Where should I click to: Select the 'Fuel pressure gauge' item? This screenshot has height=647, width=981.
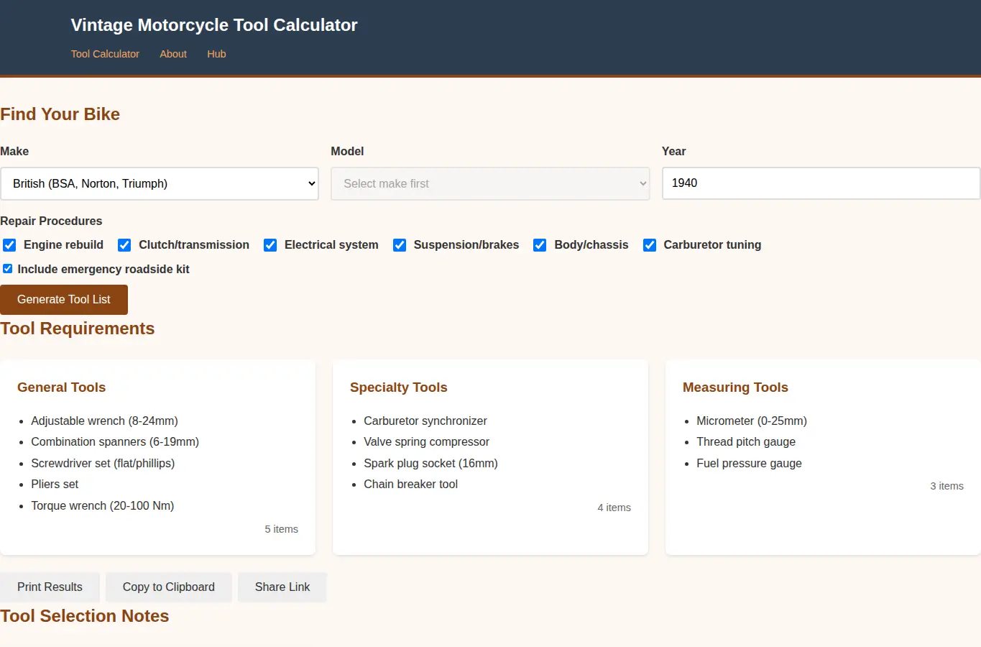749,464
